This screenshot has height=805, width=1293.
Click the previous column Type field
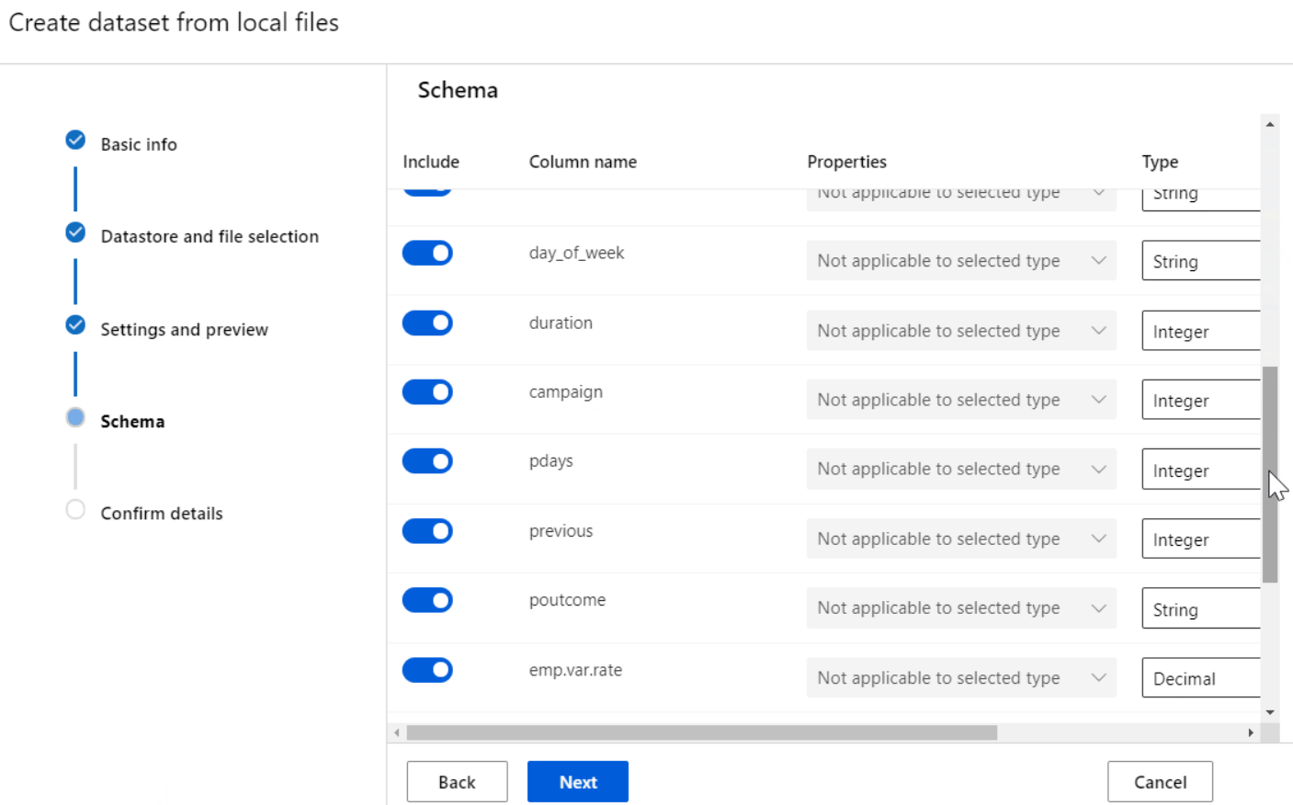tap(1200, 539)
